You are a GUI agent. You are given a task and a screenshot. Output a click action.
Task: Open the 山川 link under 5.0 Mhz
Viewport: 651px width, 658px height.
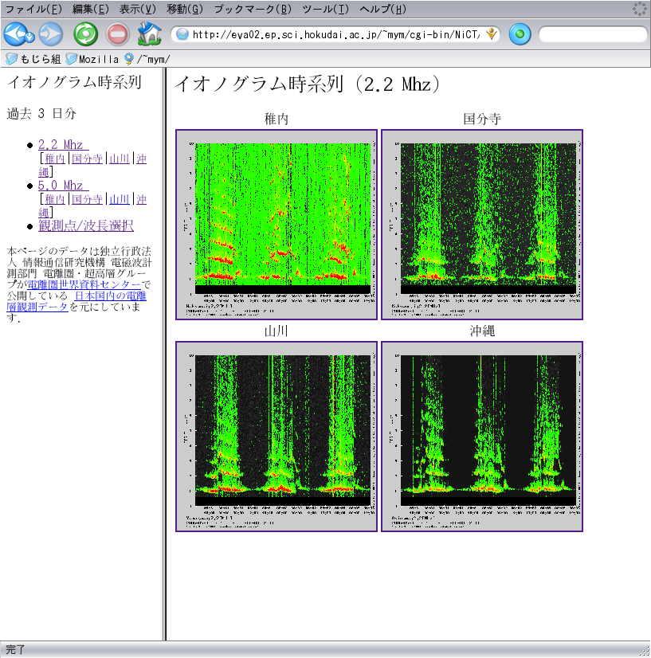pos(120,199)
